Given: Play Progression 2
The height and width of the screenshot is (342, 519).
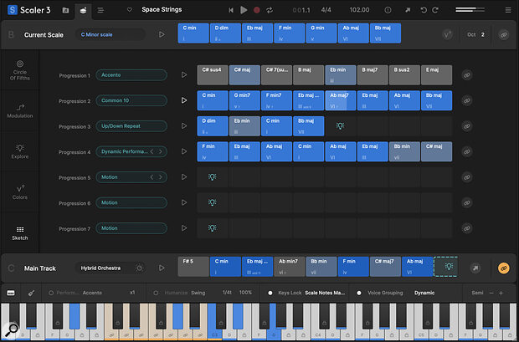Looking at the screenshot, I should [x=184, y=100].
